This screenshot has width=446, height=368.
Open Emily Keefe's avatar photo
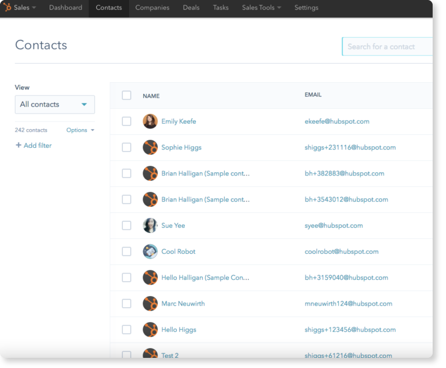(150, 121)
